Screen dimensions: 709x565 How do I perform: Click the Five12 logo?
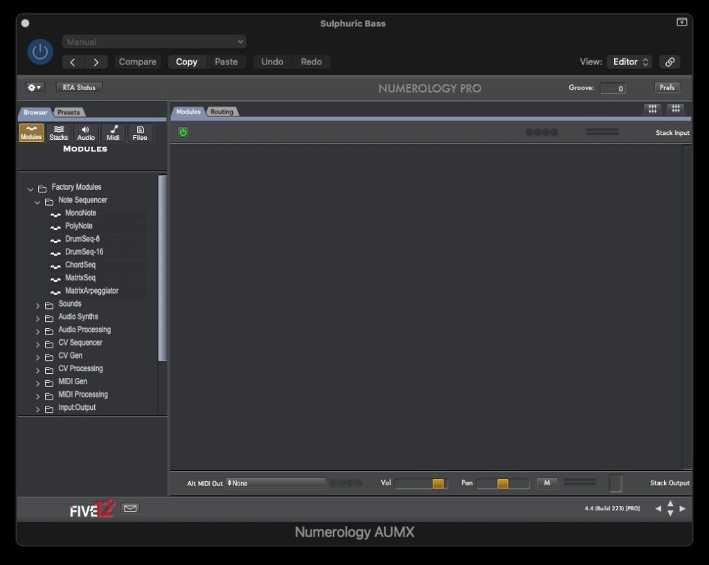[93, 509]
